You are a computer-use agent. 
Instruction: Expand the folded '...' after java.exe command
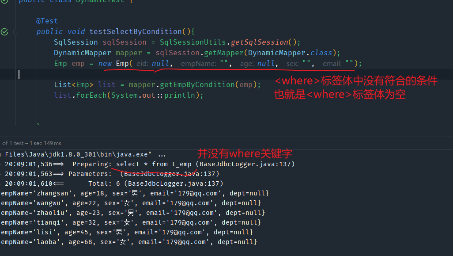click(162, 155)
